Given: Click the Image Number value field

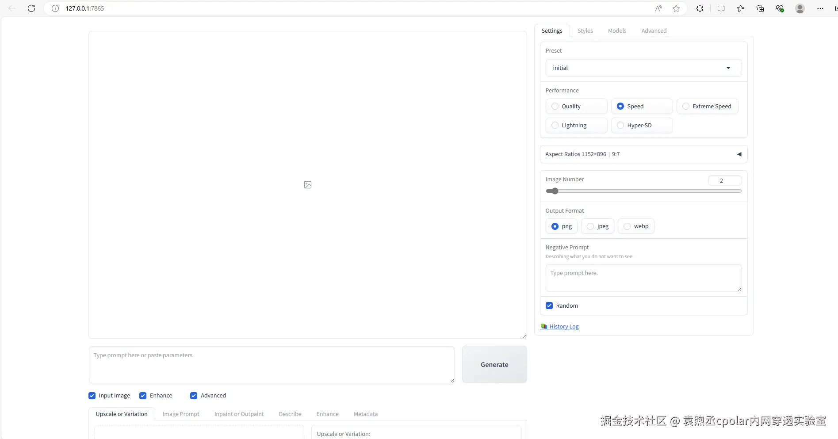Looking at the screenshot, I should coord(725,180).
